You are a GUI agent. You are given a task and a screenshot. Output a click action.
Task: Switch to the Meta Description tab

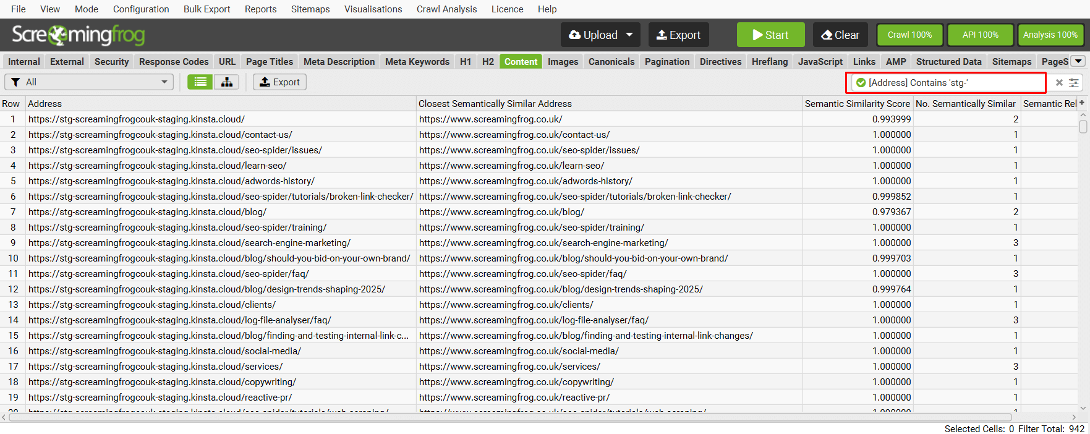(x=339, y=61)
